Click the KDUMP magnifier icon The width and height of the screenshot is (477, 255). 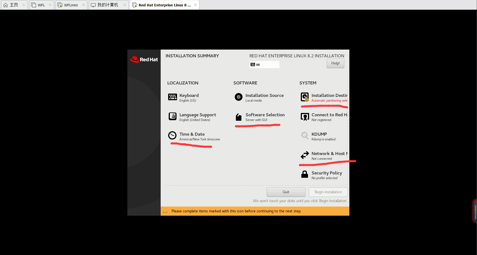coord(305,136)
